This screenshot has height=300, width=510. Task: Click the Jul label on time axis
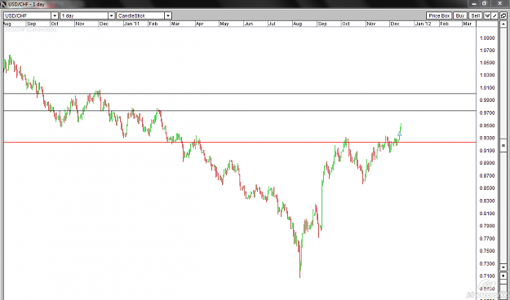[272, 24]
